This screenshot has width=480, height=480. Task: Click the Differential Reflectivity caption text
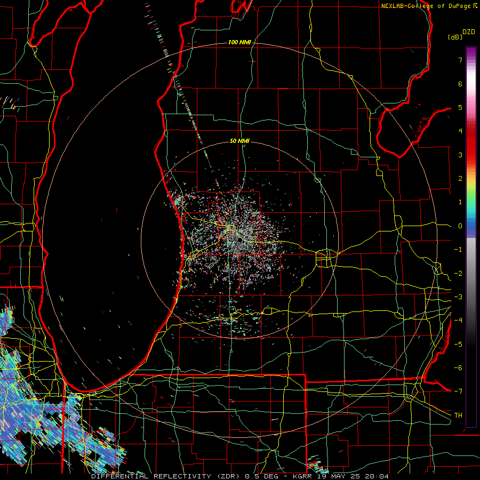click(240, 476)
